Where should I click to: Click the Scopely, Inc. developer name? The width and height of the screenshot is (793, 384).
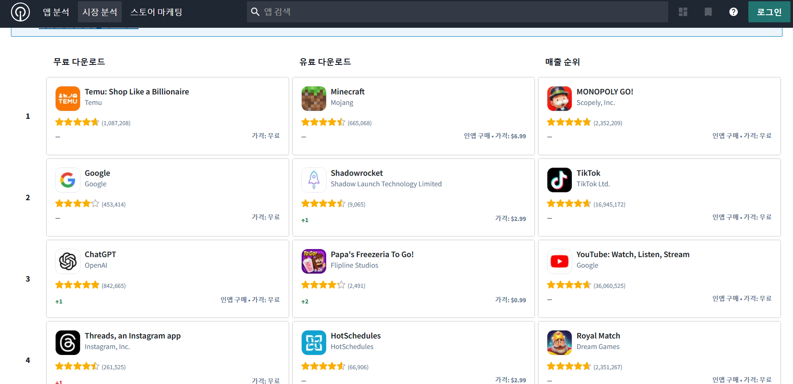pos(596,103)
